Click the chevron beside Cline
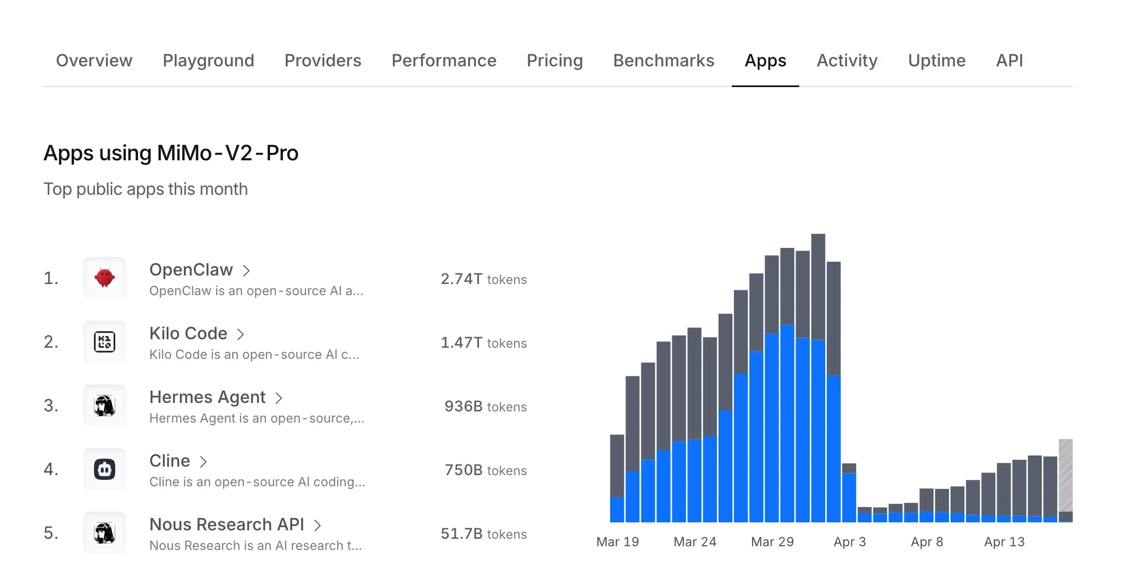The height and width of the screenshot is (585, 1146). [203, 462]
